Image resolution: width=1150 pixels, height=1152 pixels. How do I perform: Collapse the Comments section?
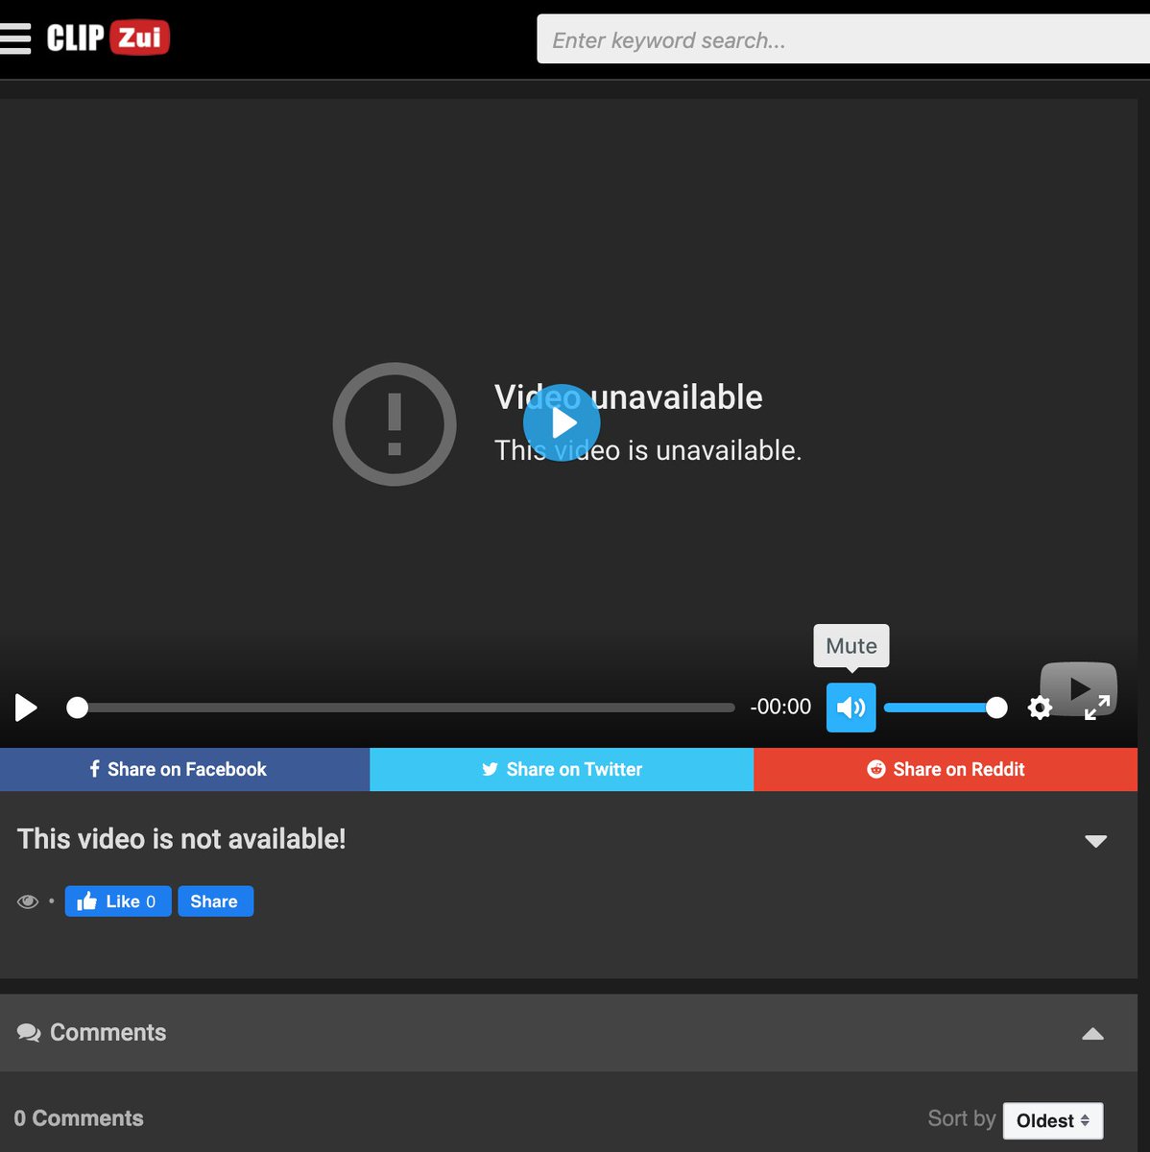1092,1034
